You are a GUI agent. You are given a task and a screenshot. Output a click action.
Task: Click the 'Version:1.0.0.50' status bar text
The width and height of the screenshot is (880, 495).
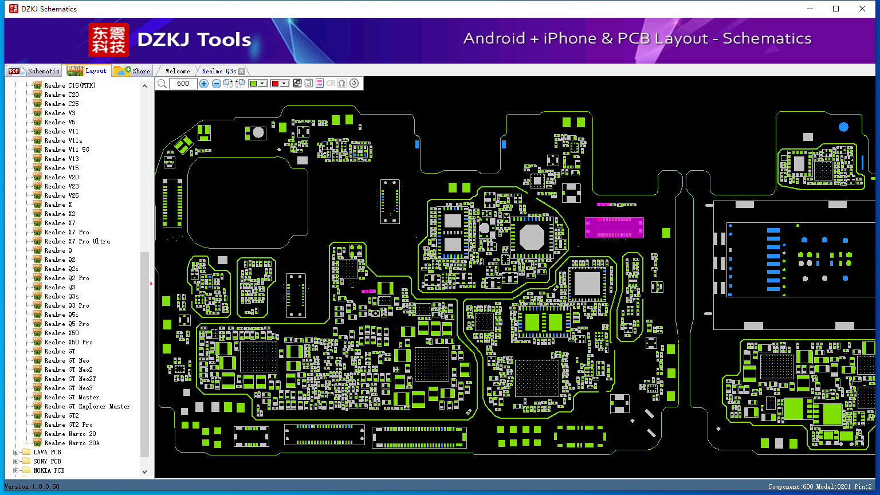point(32,486)
